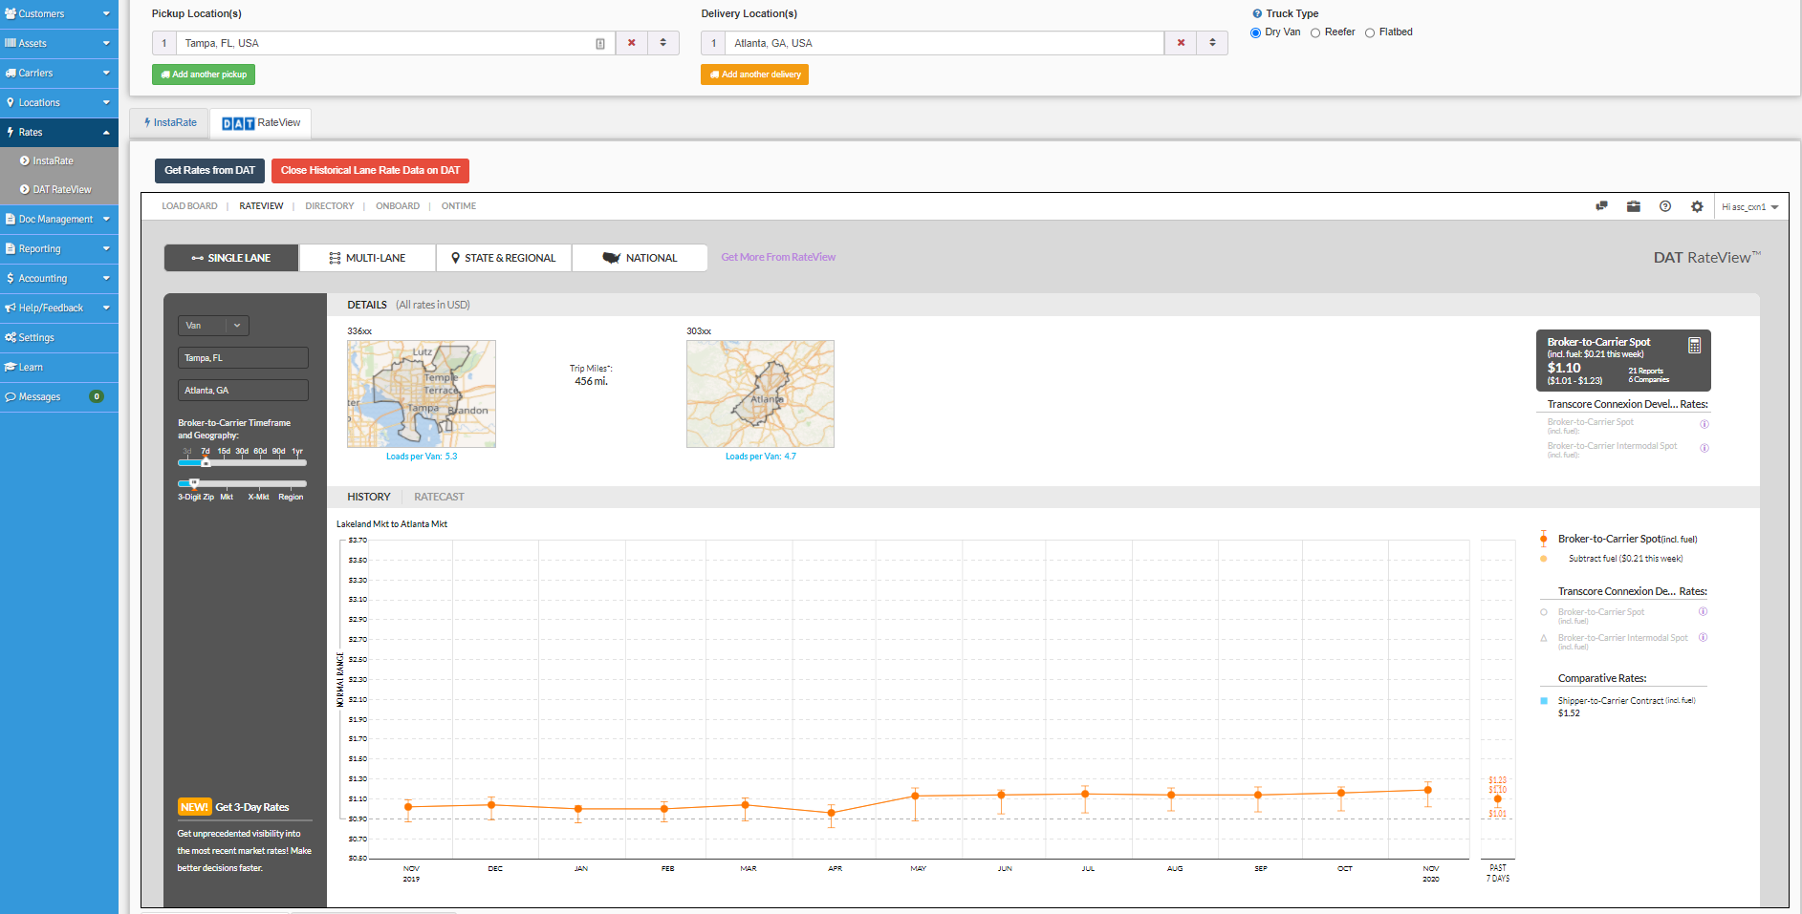Open the DAT chat messages icon
1802x914 pixels.
point(1601,206)
